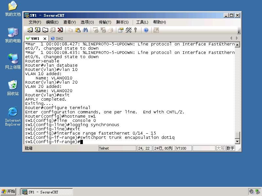Click the Print printer icon

pos(111,30)
